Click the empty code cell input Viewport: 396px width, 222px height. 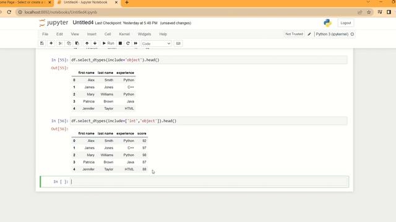click(209, 182)
